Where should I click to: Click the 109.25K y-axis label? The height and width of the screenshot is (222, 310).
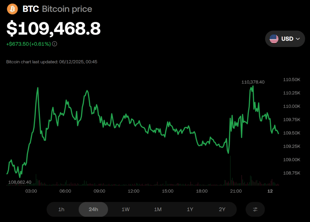292,146
